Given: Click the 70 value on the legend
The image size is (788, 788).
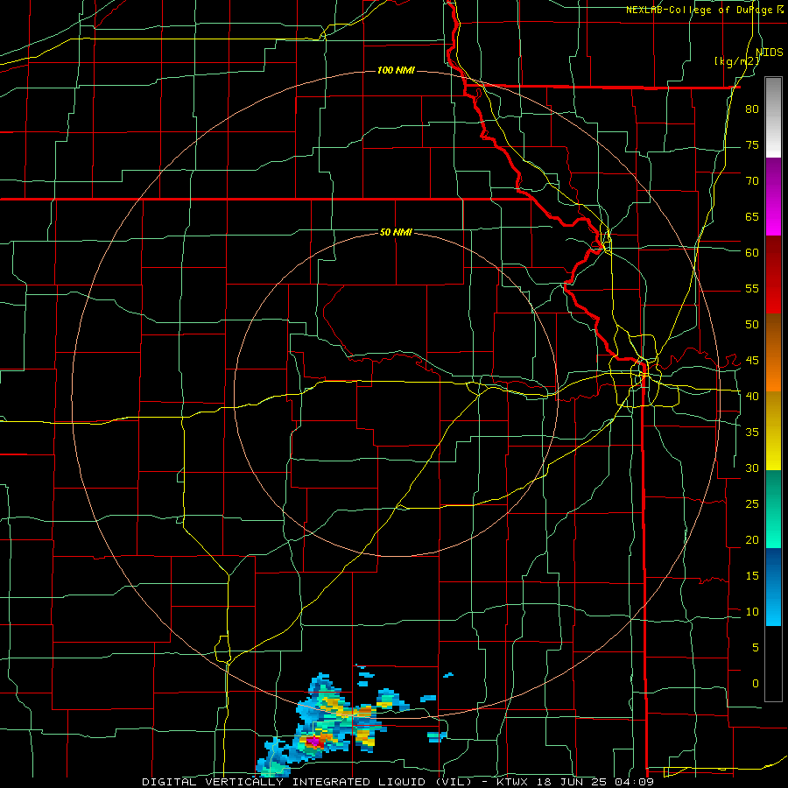Looking at the screenshot, I should pos(752,181).
